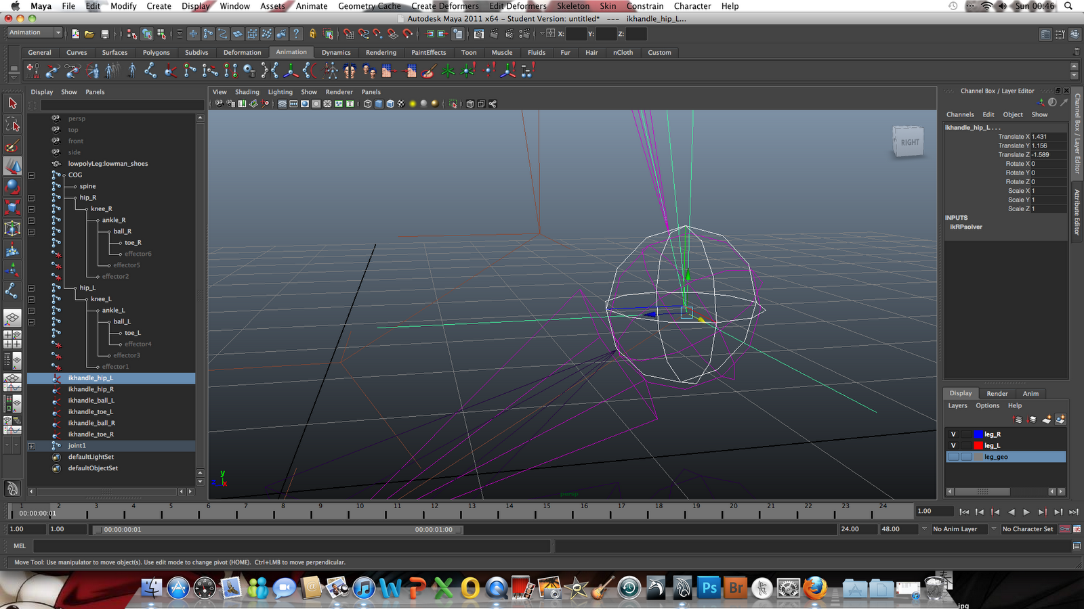
Task: Open the Animation menu set dropdown
Action: [34, 32]
